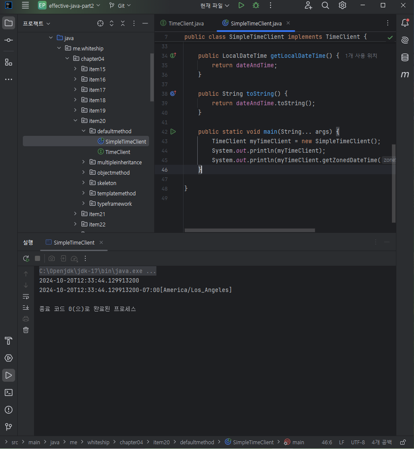Open the Commit tool window icon
The width and height of the screenshot is (414, 449).
click(x=9, y=40)
